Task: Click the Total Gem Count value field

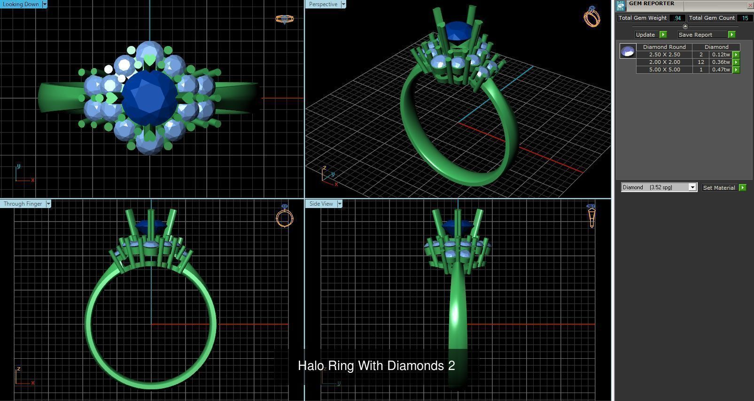Action: pos(745,18)
